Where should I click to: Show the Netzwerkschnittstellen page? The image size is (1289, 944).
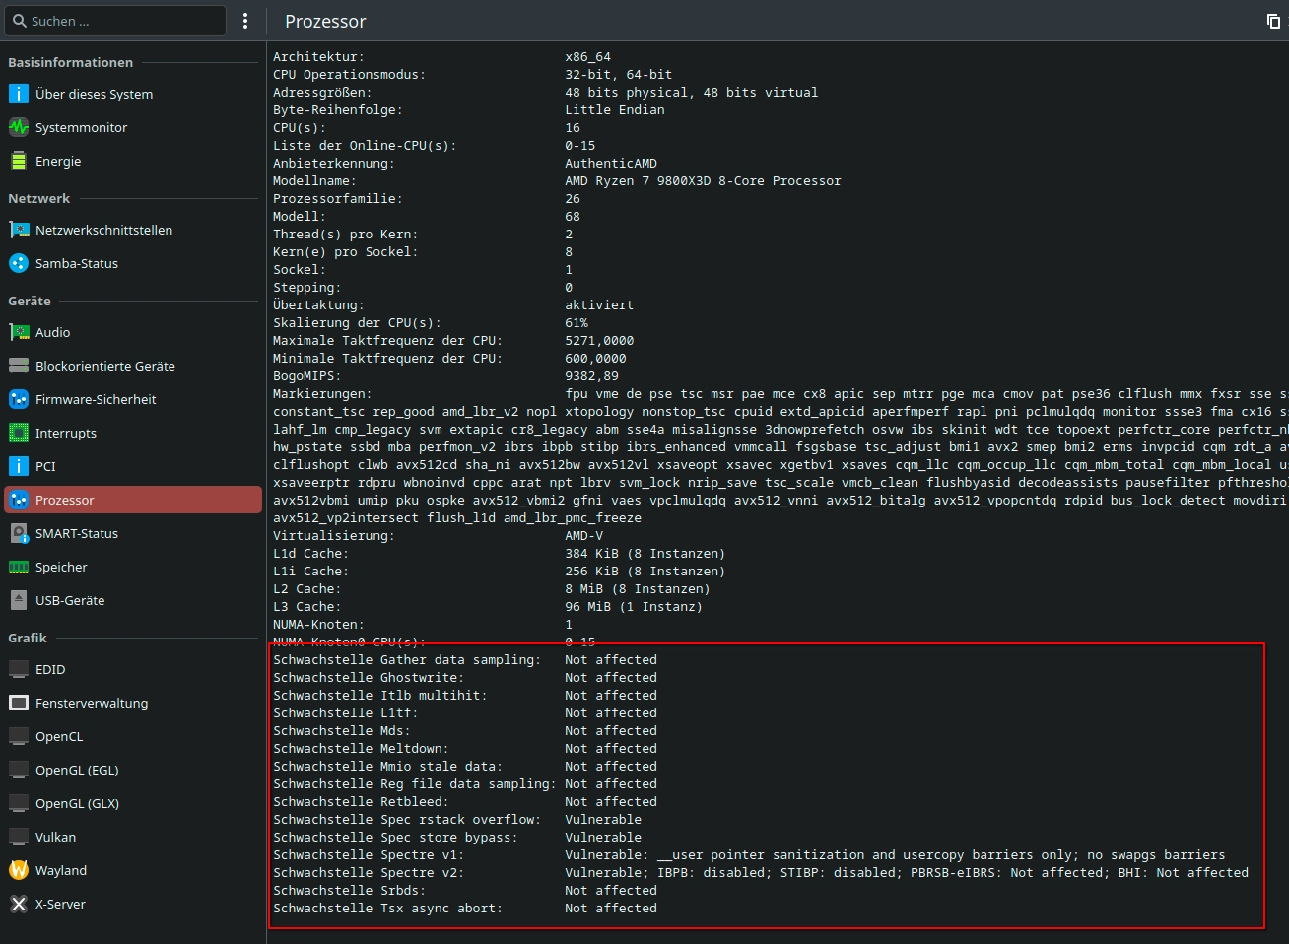(x=133, y=230)
